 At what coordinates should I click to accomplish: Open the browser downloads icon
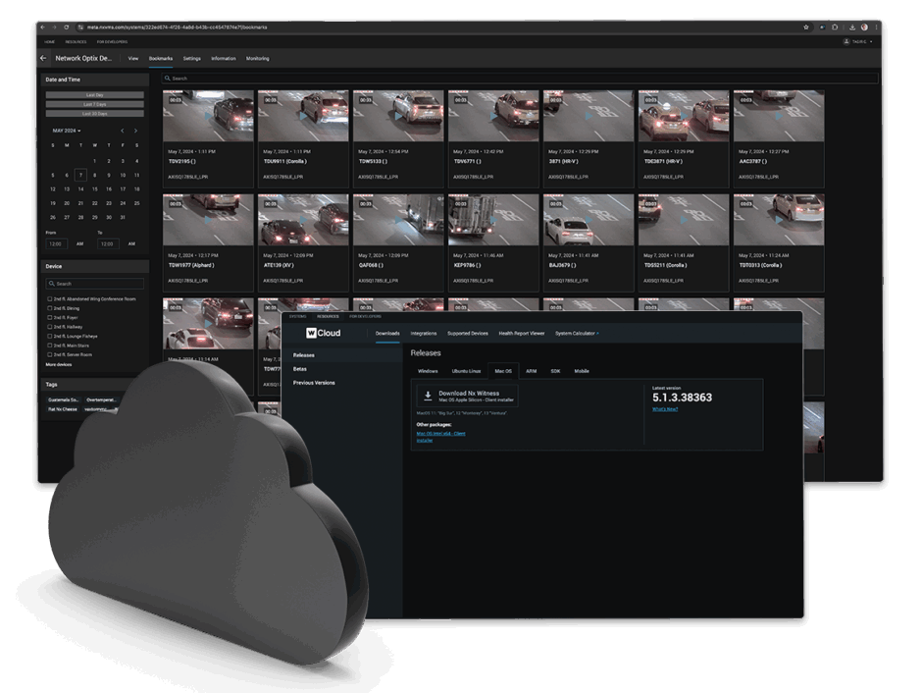[849, 27]
